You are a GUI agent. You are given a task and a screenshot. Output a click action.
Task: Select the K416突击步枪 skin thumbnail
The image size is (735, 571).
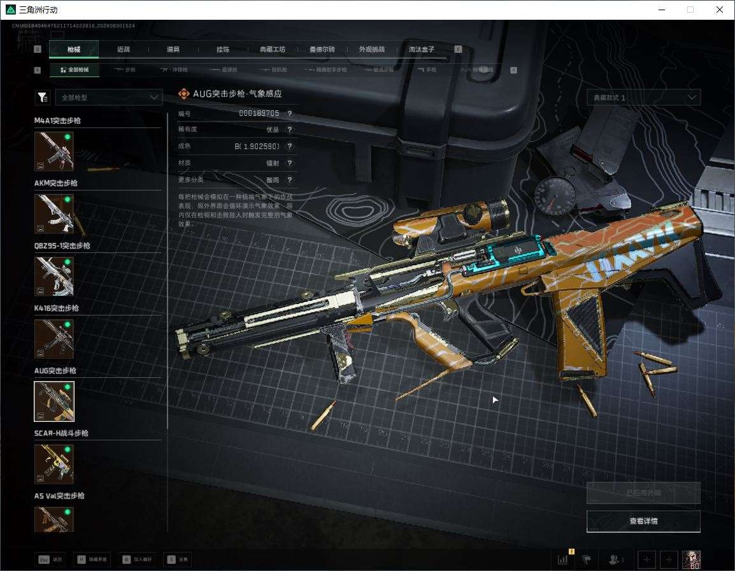coord(54,339)
